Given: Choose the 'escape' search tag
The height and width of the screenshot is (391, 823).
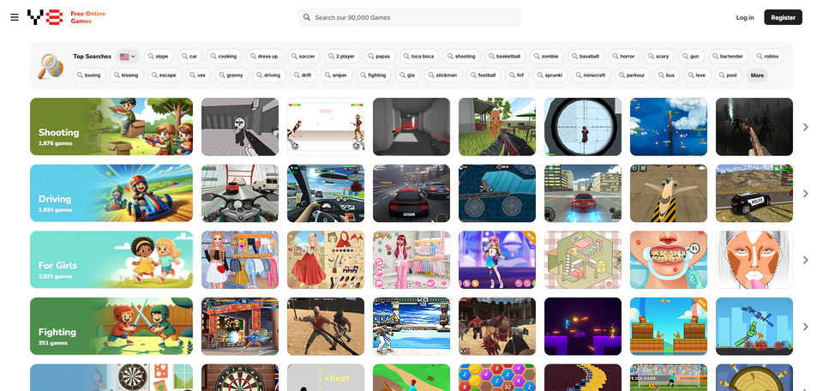Looking at the screenshot, I should coord(165,75).
